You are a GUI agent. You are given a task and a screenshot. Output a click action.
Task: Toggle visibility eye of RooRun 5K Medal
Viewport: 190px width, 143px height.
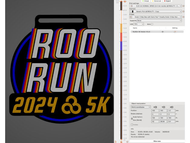[x=162, y=32]
